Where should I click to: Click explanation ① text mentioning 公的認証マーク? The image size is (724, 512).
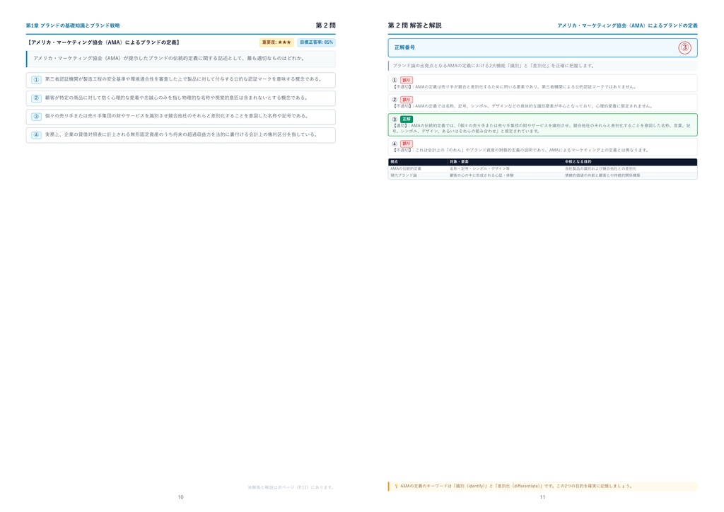[515, 87]
